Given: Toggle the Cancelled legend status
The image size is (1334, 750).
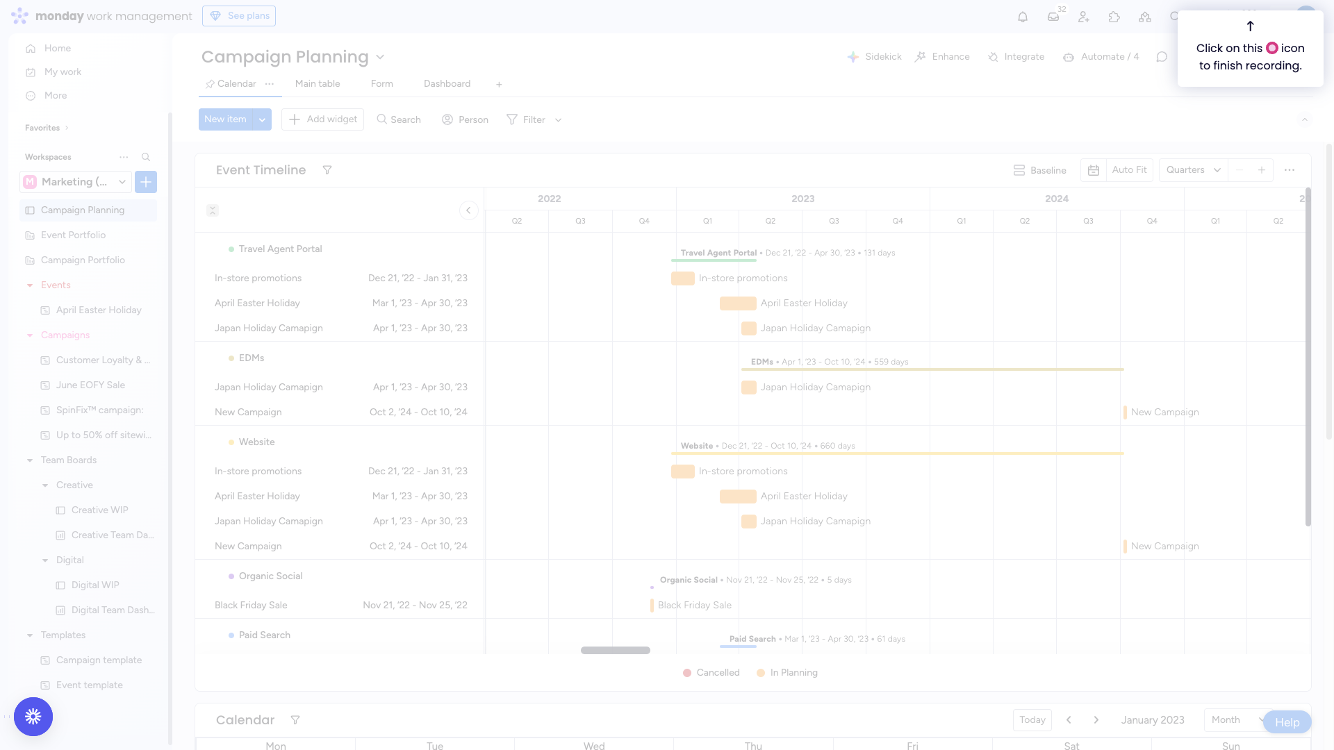Looking at the screenshot, I should pos(711,672).
